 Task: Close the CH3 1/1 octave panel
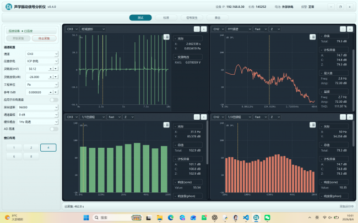[x=204, y=117]
